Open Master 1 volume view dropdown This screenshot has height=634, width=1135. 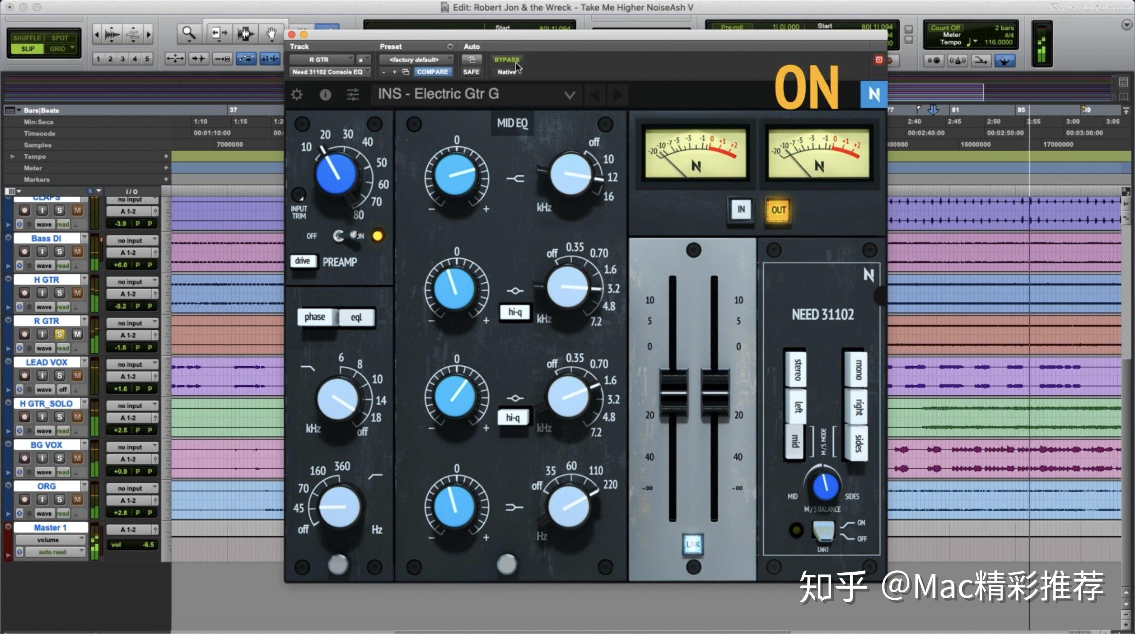50,540
